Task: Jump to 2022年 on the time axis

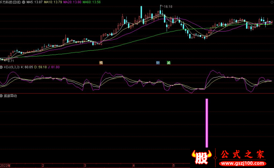Action: [5, 166]
